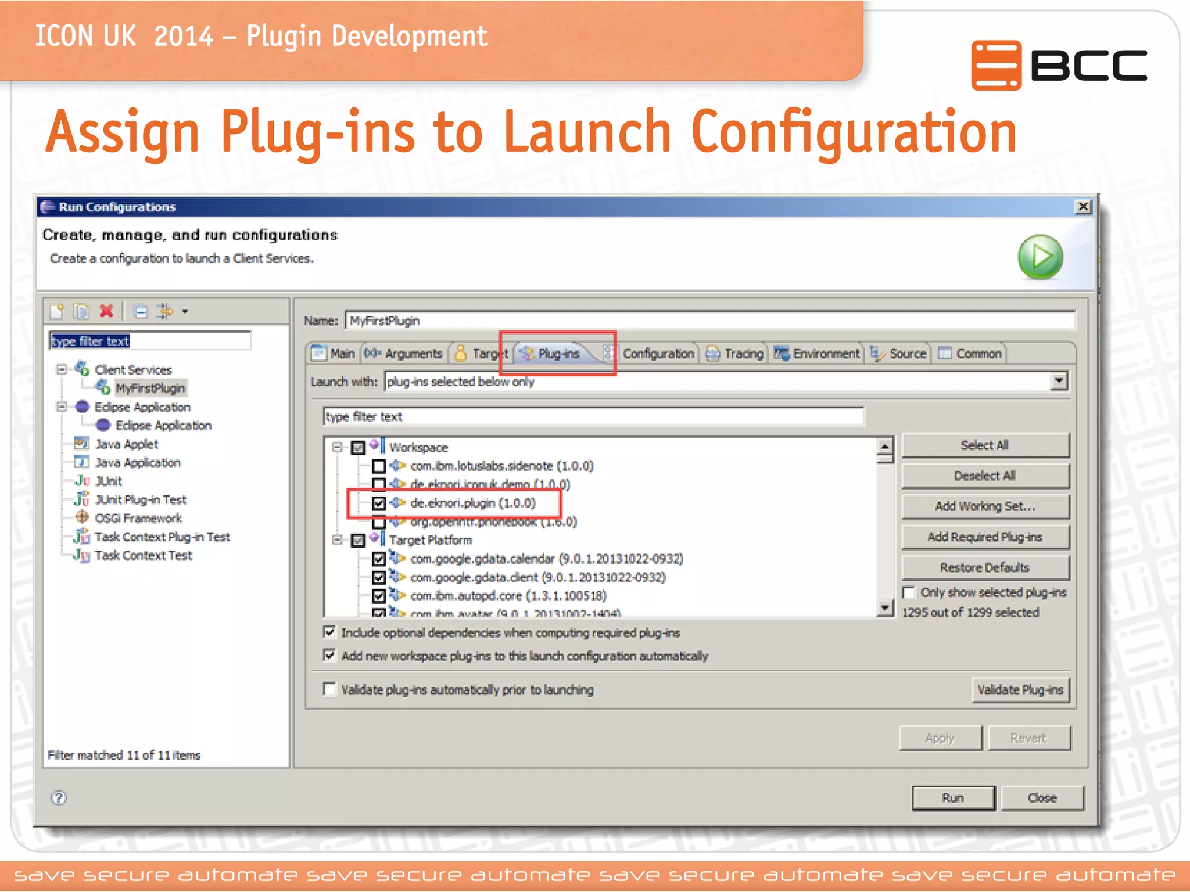Click the Validate Plug-ins button
The height and width of the screenshot is (892, 1190).
pos(1020,689)
